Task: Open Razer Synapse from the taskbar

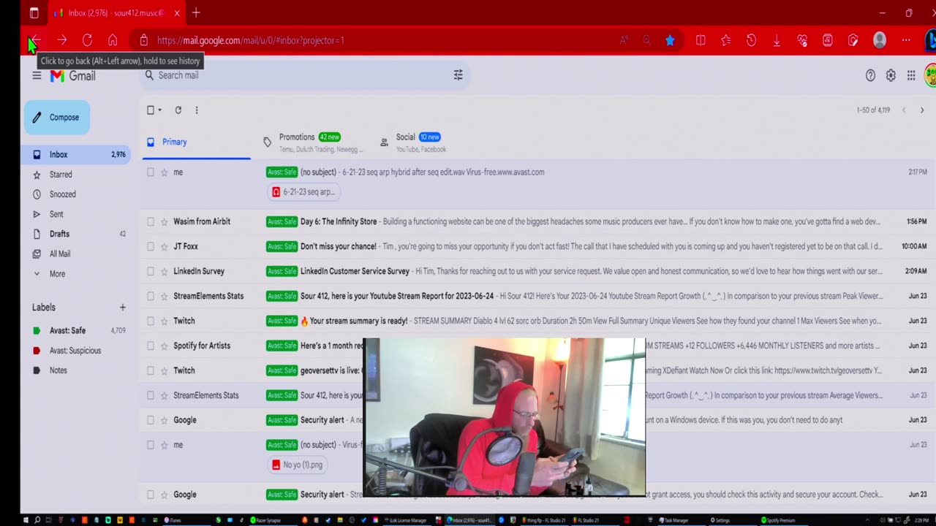Action: [x=274, y=520]
